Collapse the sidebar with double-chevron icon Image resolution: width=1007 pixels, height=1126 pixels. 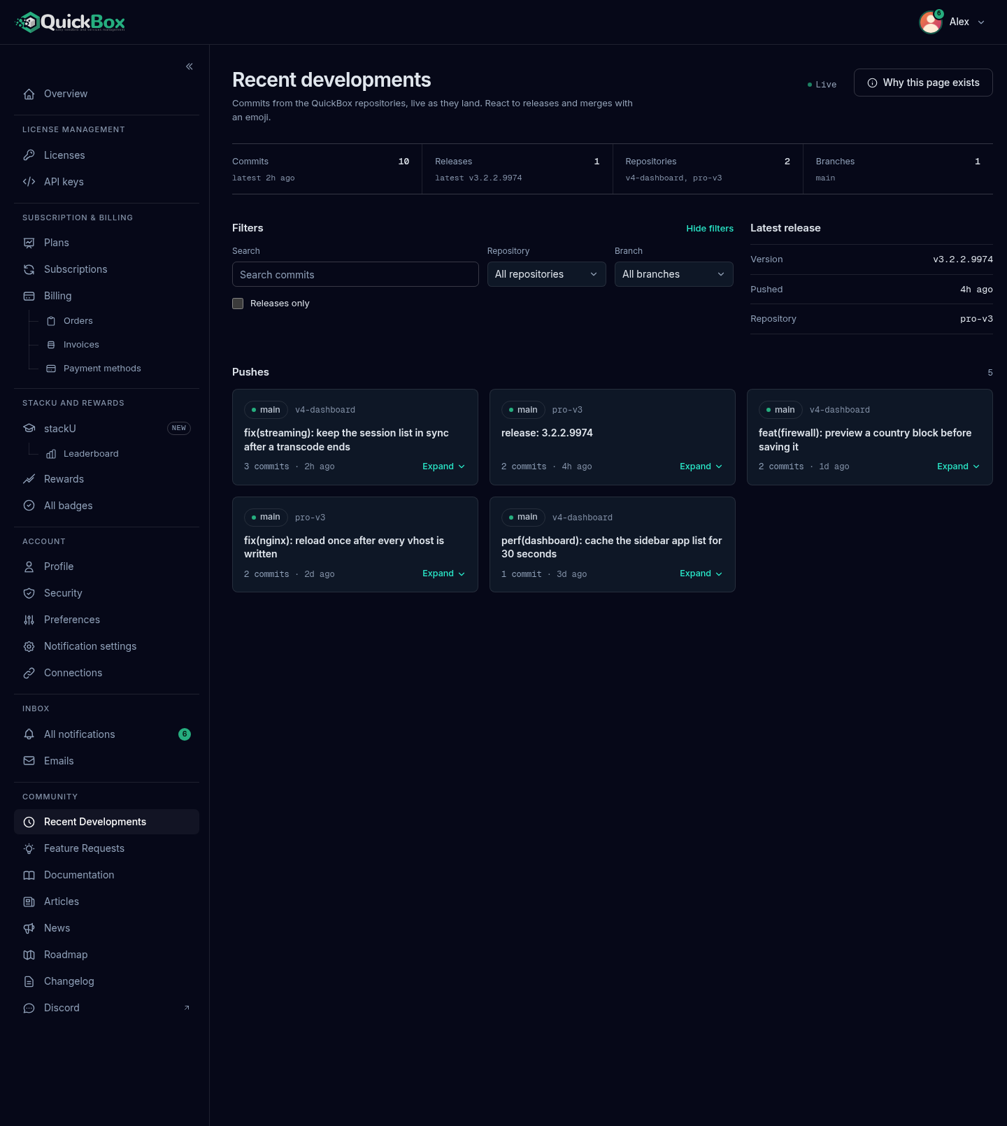tap(190, 66)
